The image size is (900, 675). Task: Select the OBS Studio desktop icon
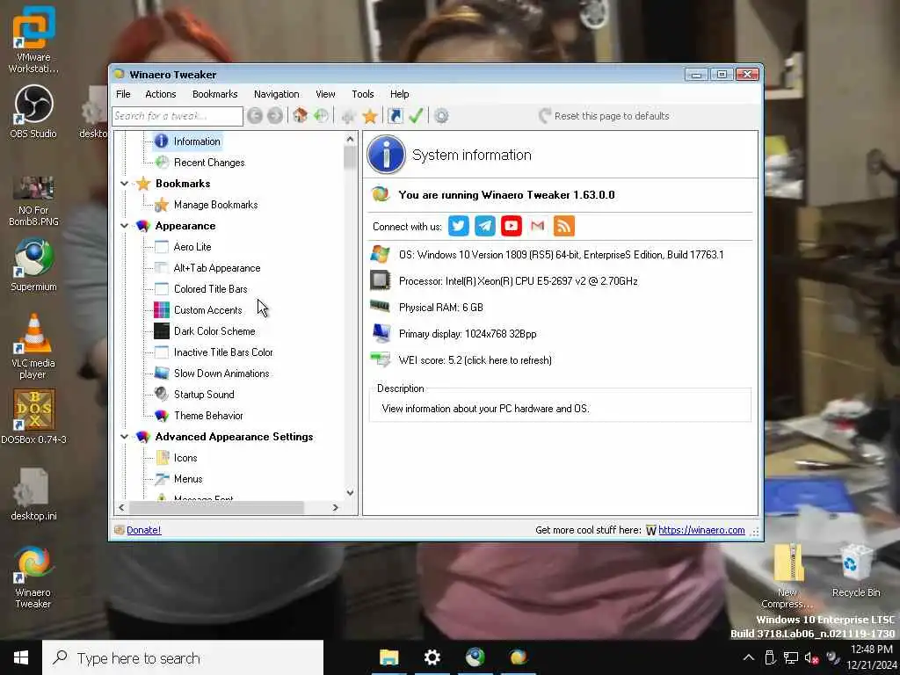[33, 112]
